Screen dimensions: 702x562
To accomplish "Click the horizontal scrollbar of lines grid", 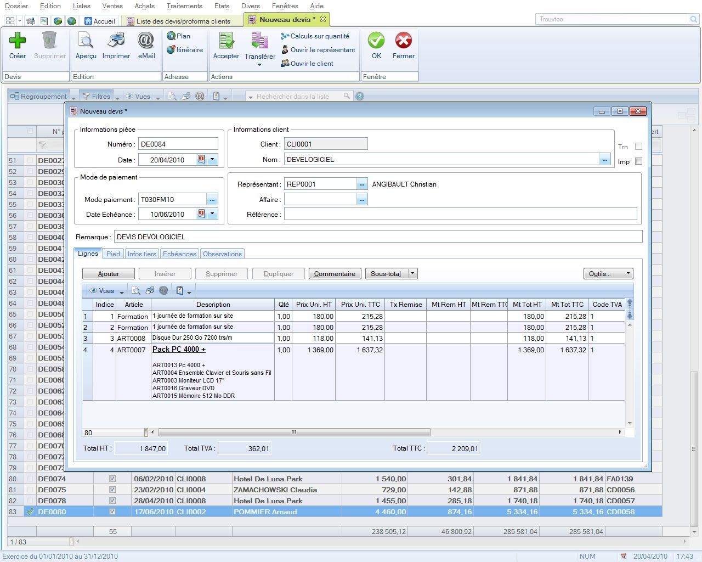I will click(x=294, y=432).
